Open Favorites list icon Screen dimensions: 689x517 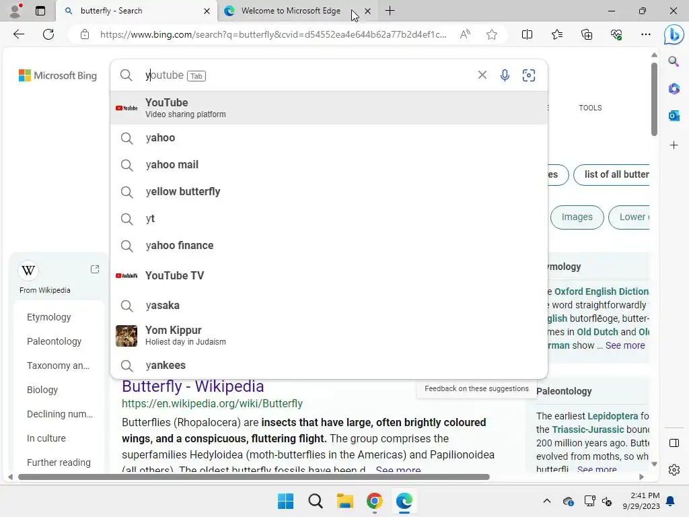click(556, 34)
